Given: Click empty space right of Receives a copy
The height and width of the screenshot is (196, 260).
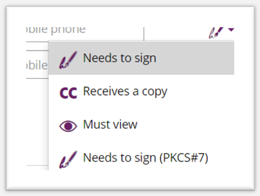Looking at the screenshot, I should coord(201,91).
